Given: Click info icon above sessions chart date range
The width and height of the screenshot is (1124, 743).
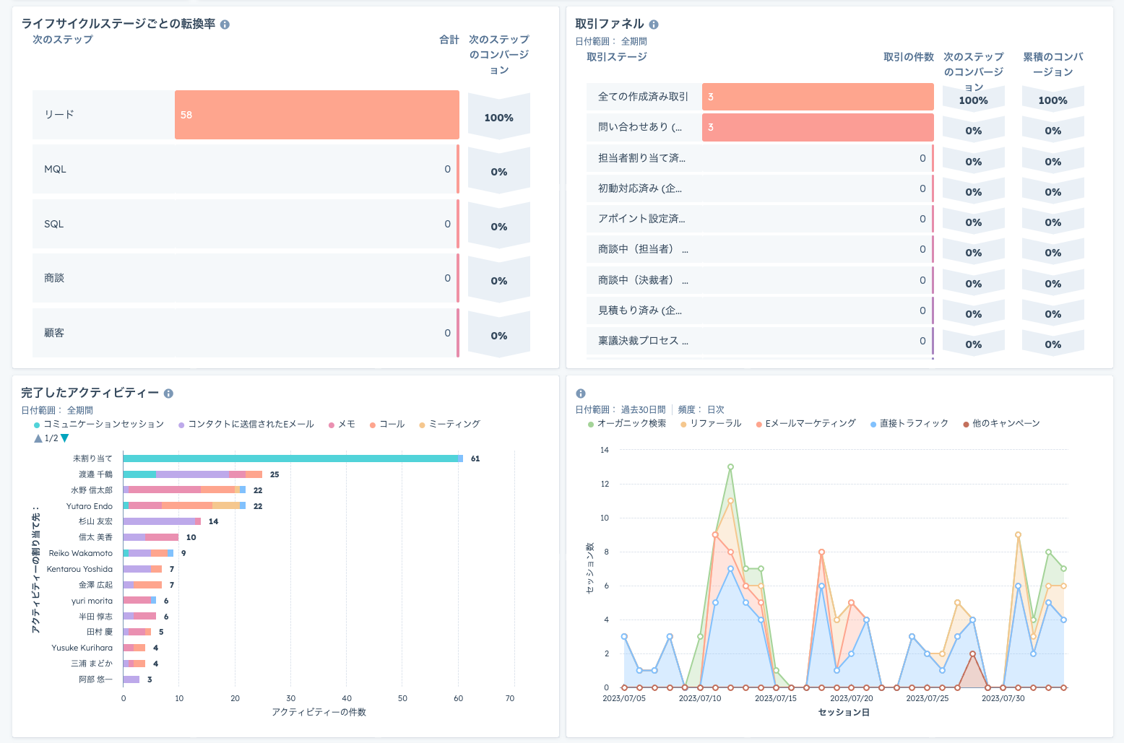Looking at the screenshot, I should 581,394.
